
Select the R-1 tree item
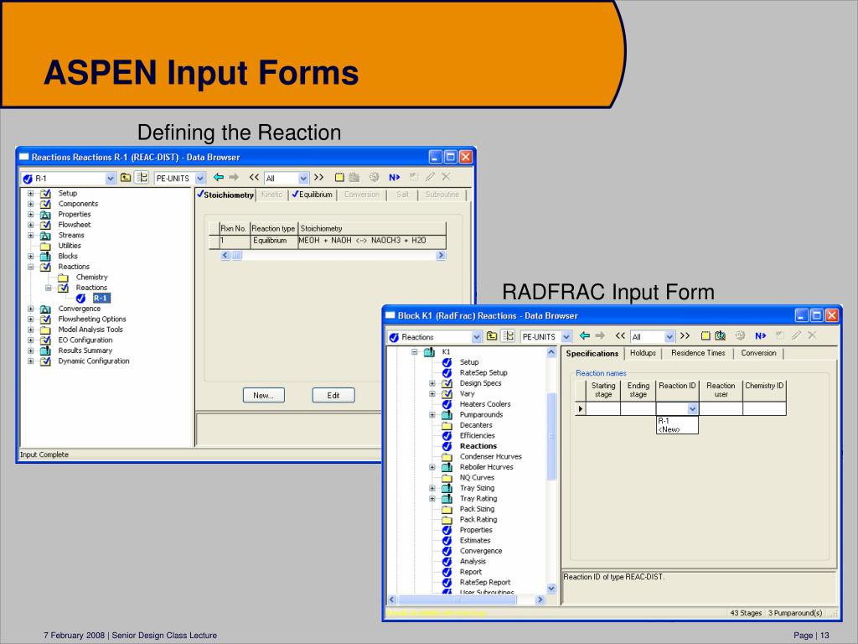101,298
